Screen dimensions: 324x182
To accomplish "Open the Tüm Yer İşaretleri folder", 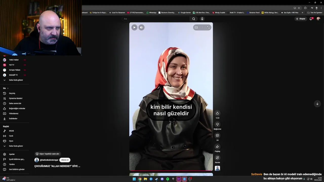I will pyautogui.click(x=315, y=13).
